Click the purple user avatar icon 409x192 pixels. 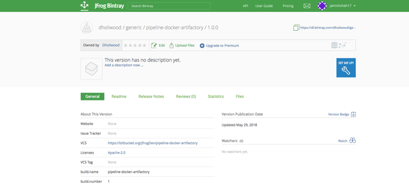pyautogui.click(x=322, y=6)
